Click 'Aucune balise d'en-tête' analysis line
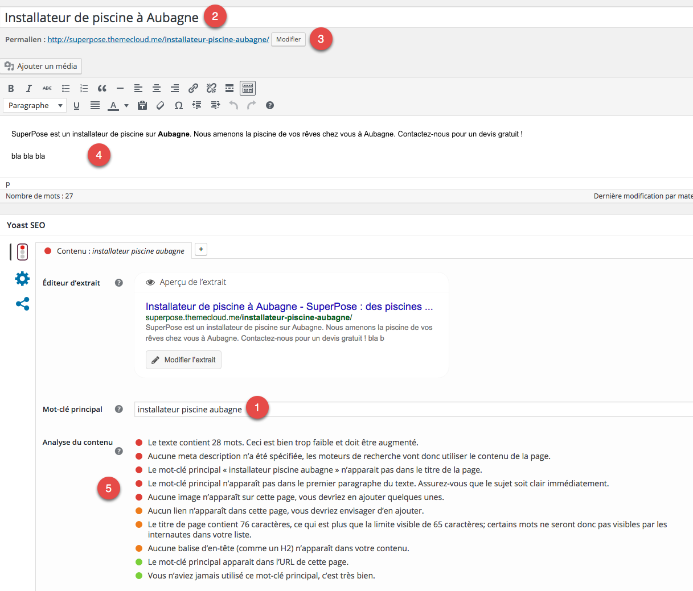Screen dimensions: 693x591 click(x=278, y=548)
